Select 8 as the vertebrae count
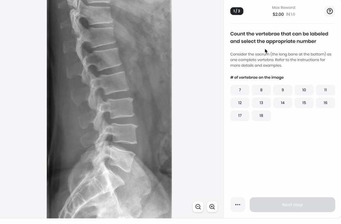Image resolution: width=341 pixels, height=224 pixels. pyautogui.click(x=261, y=90)
